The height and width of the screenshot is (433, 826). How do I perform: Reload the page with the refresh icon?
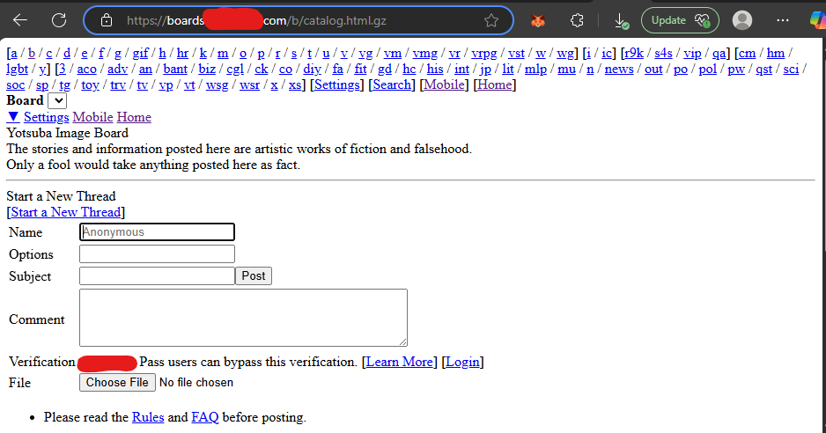pos(59,20)
